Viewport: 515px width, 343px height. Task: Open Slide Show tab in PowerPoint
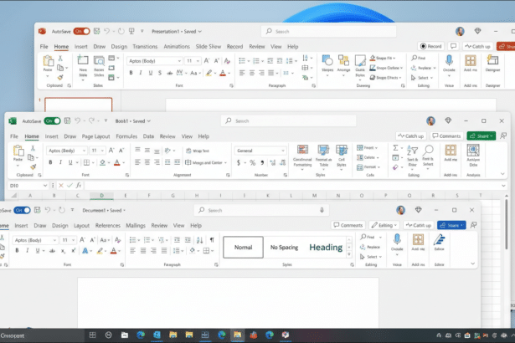tap(209, 47)
